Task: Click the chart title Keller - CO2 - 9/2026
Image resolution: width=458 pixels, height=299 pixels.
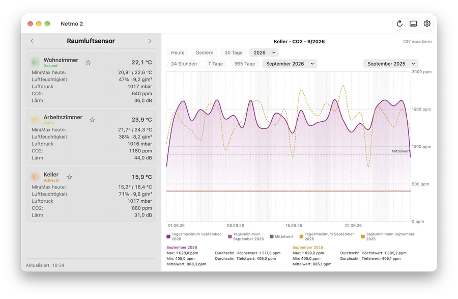Action: pyautogui.click(x=299, y=41)
